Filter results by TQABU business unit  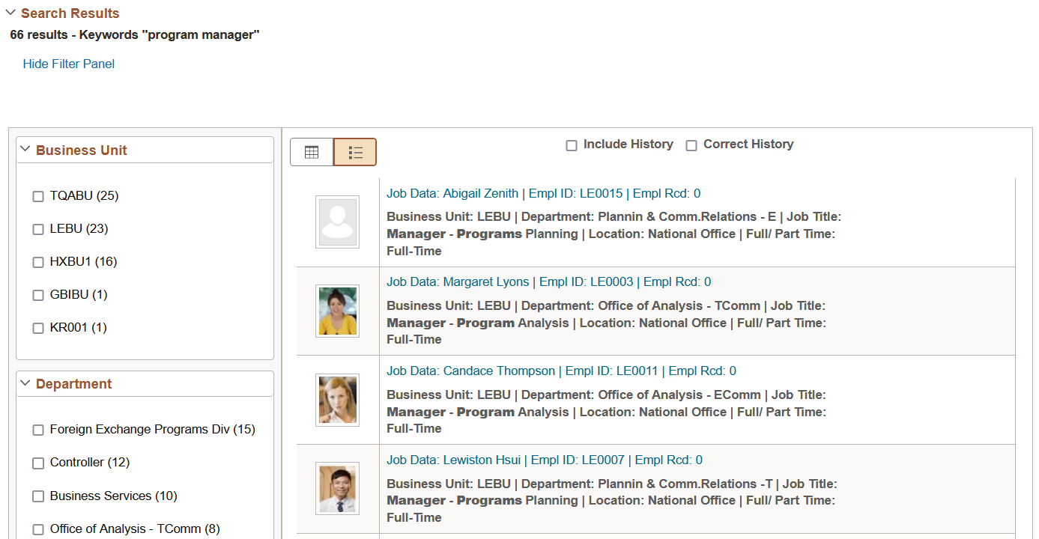[38, 196]
